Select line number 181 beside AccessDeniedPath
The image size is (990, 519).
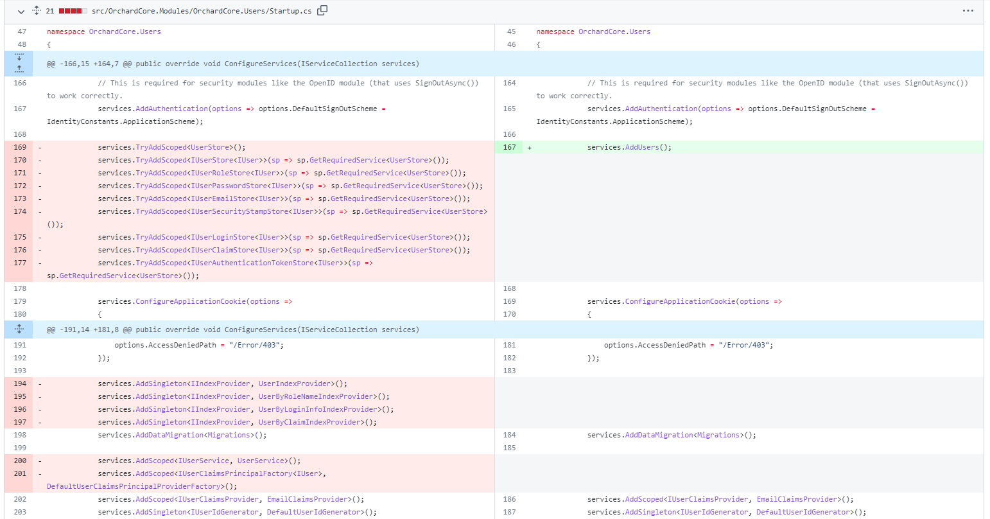509,345
